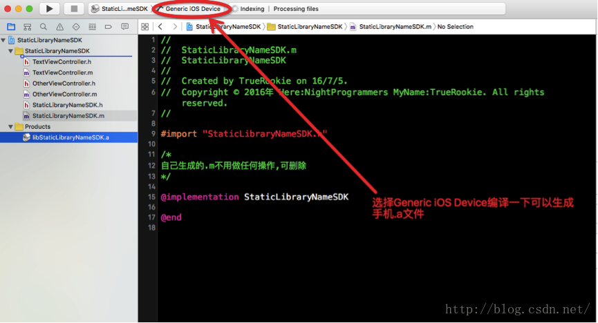Screen dimensions: 598x323
Task: Show the Symbol navigator
Action: [x=28, y=27]
